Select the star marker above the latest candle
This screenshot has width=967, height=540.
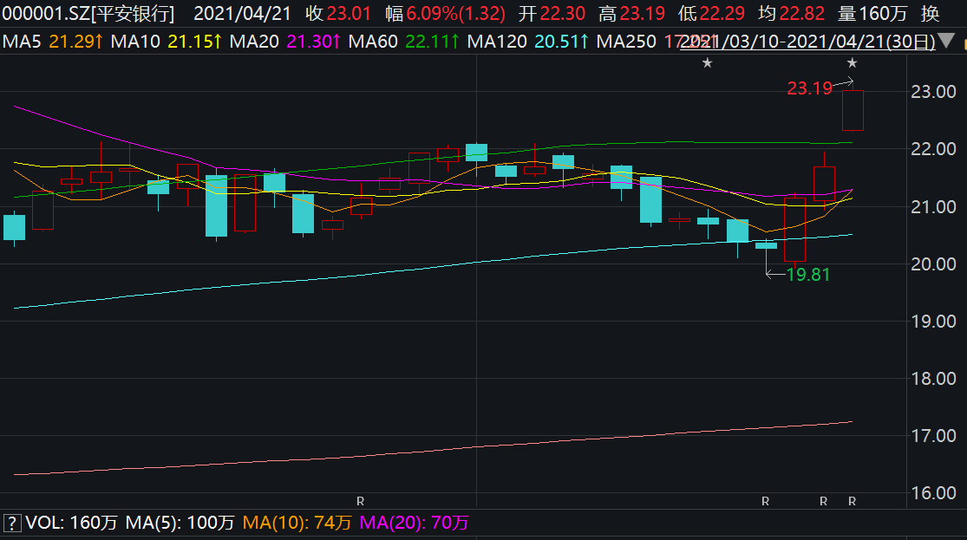(x=852, y=63)
